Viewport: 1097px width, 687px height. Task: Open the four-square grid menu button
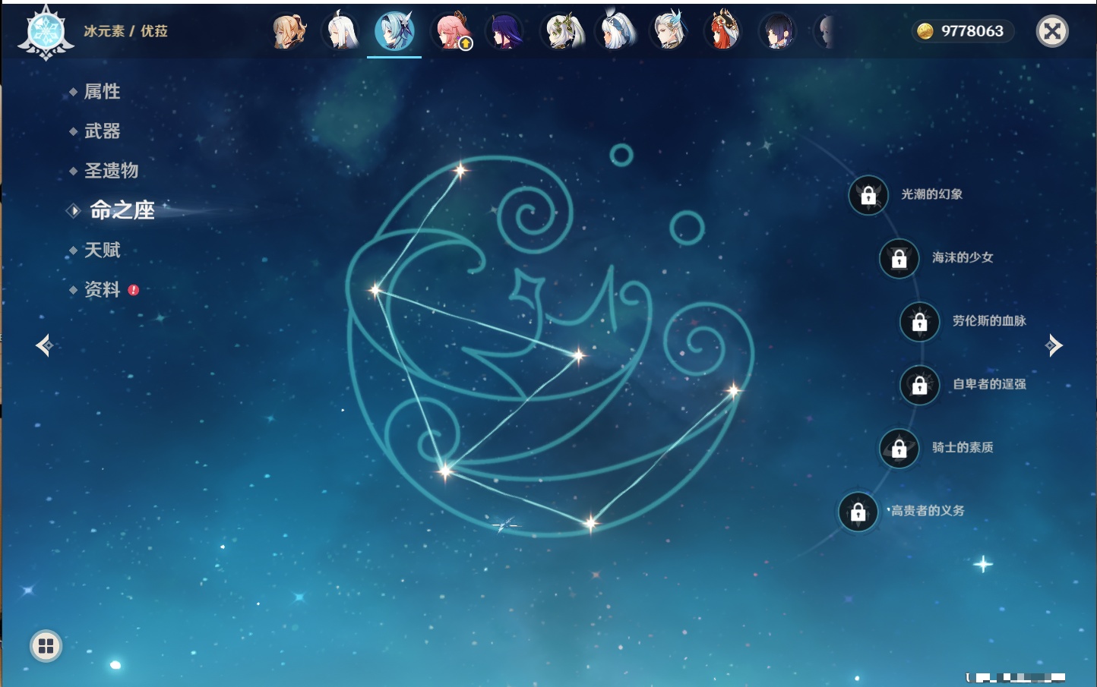(x=46, y=646)
